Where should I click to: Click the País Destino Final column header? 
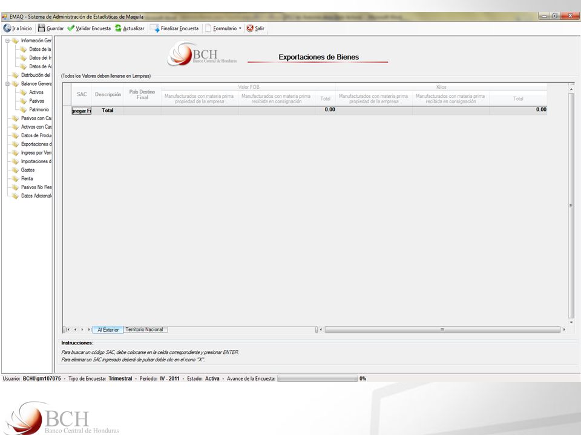pos(142,95)
